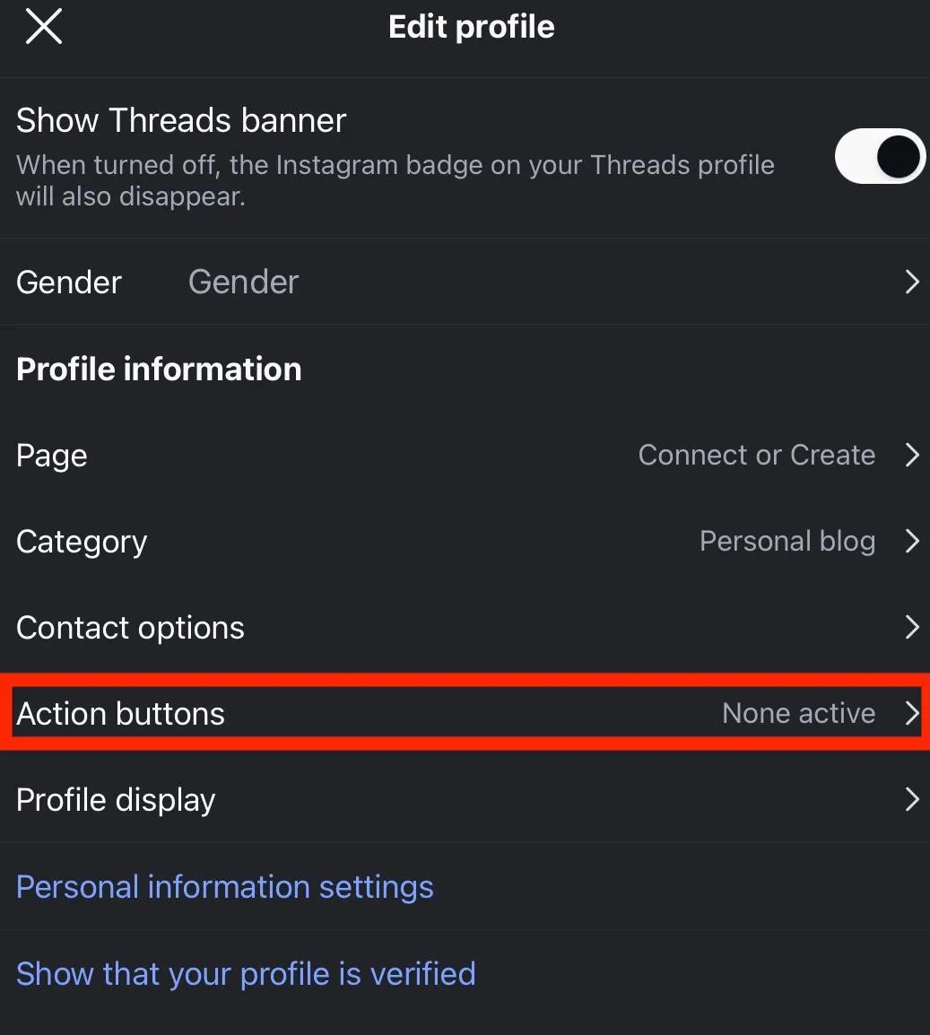Screen dimensions: 930x1035
Task: Tap the Gender placeholder field
Action: pos(243,282)
